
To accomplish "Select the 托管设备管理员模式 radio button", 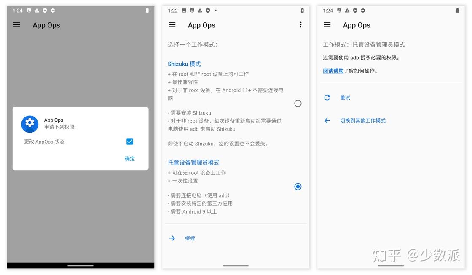I will [298, 187].
